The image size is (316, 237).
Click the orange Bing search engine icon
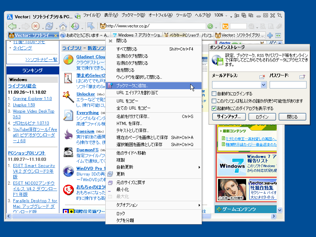(225, 26)
